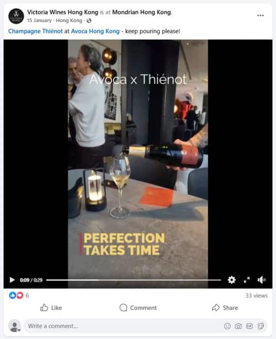The width and height of the screenshot is (276, 339).
Task: Expand video to fullscreen
Action: [x=247, y=280]
